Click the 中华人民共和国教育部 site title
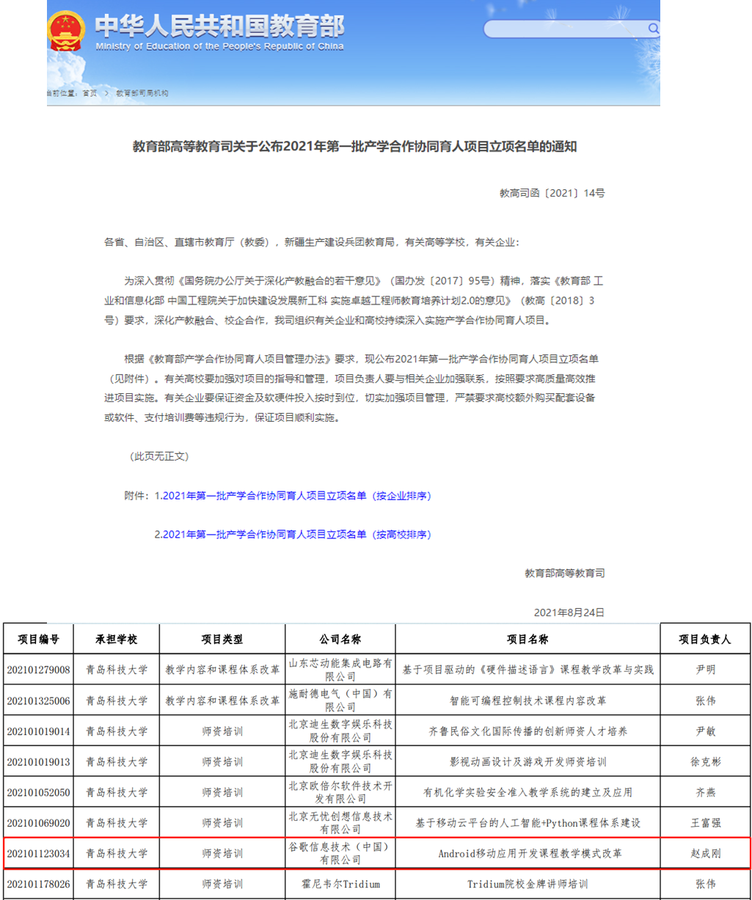This screenshot has height=900, width=752. tap(219, 26)
